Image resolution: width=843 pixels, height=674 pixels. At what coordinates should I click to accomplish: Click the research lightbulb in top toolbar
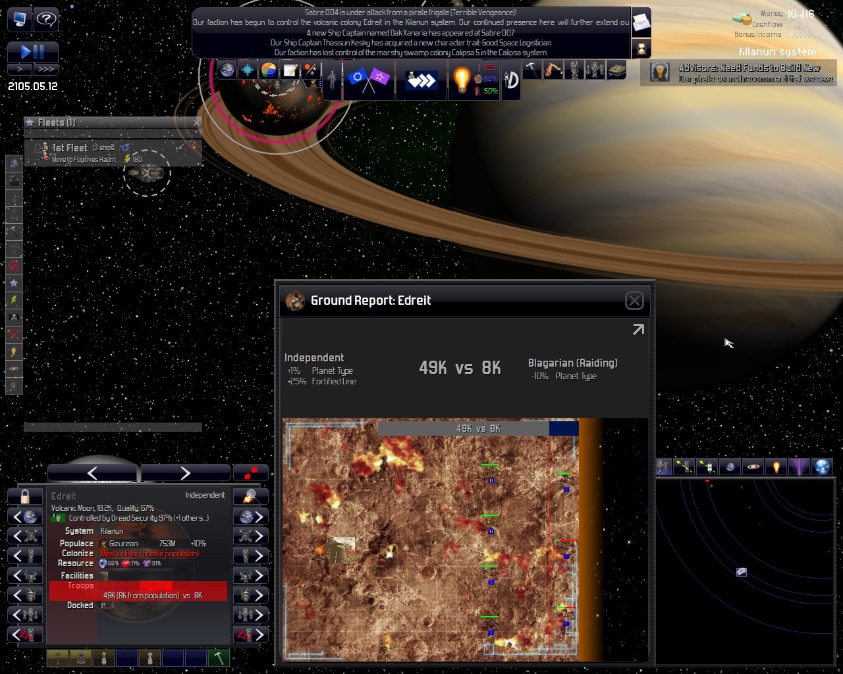coord(461,80)
